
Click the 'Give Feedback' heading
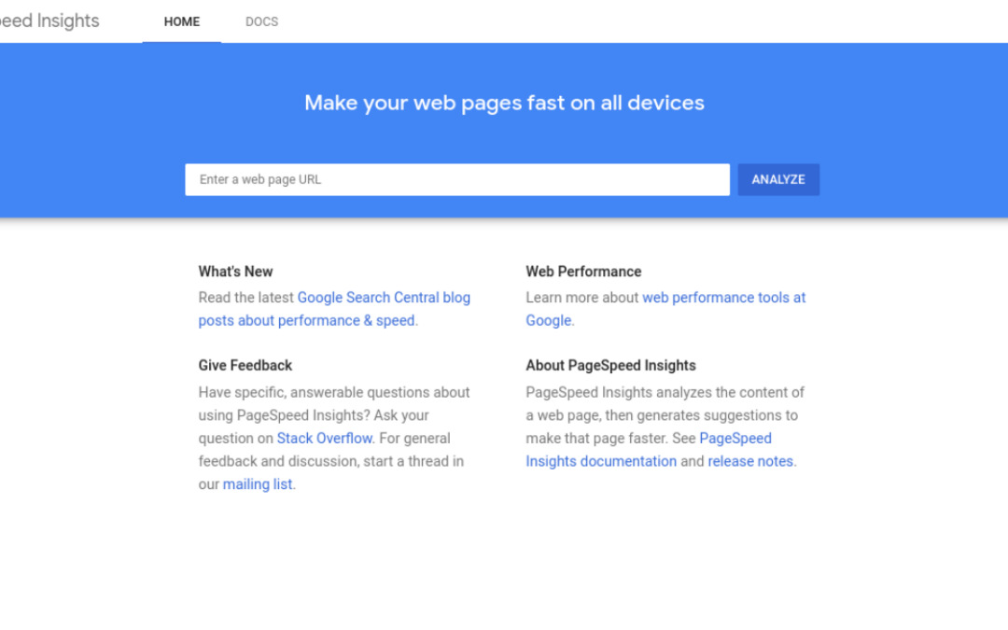[245, 366]
